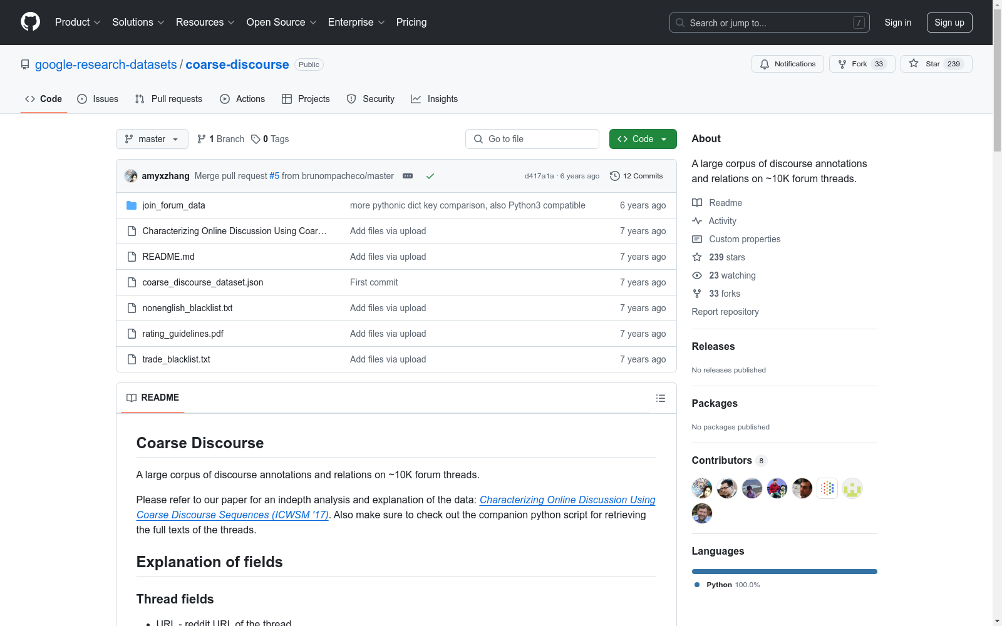Expand the Solutions menu

pyautogui.click(x=138, y=23)
